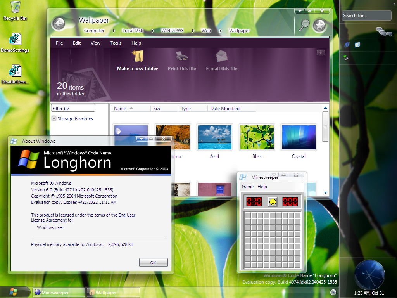
Task: Open View menu in Wallpaper window
Action: (95, 43)
